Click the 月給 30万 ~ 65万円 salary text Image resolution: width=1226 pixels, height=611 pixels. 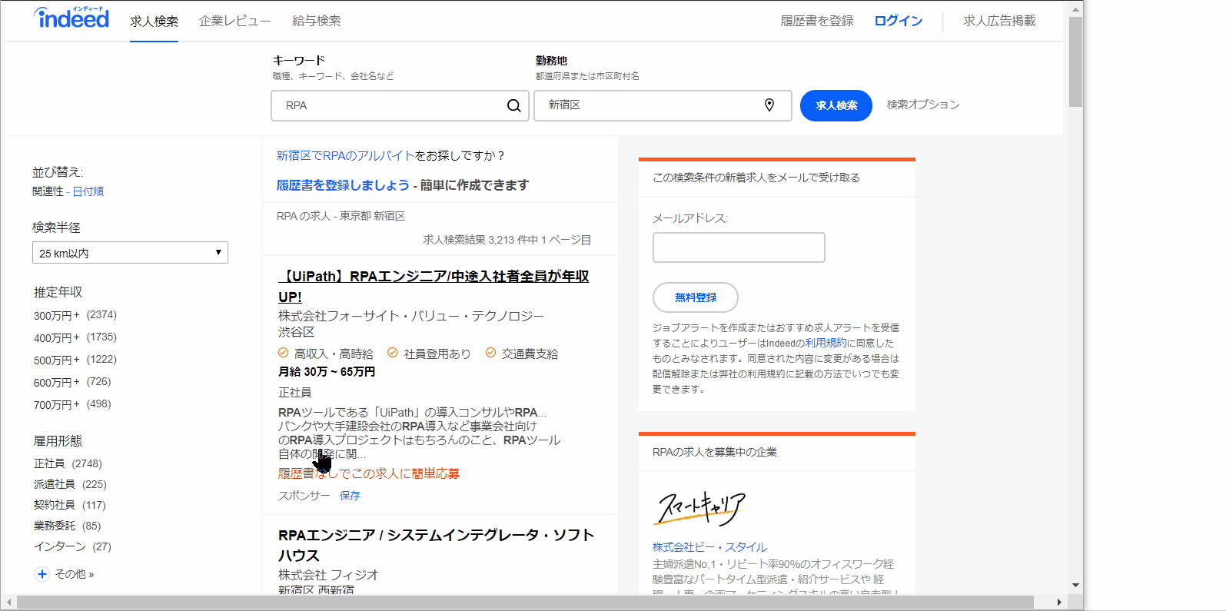327,371
